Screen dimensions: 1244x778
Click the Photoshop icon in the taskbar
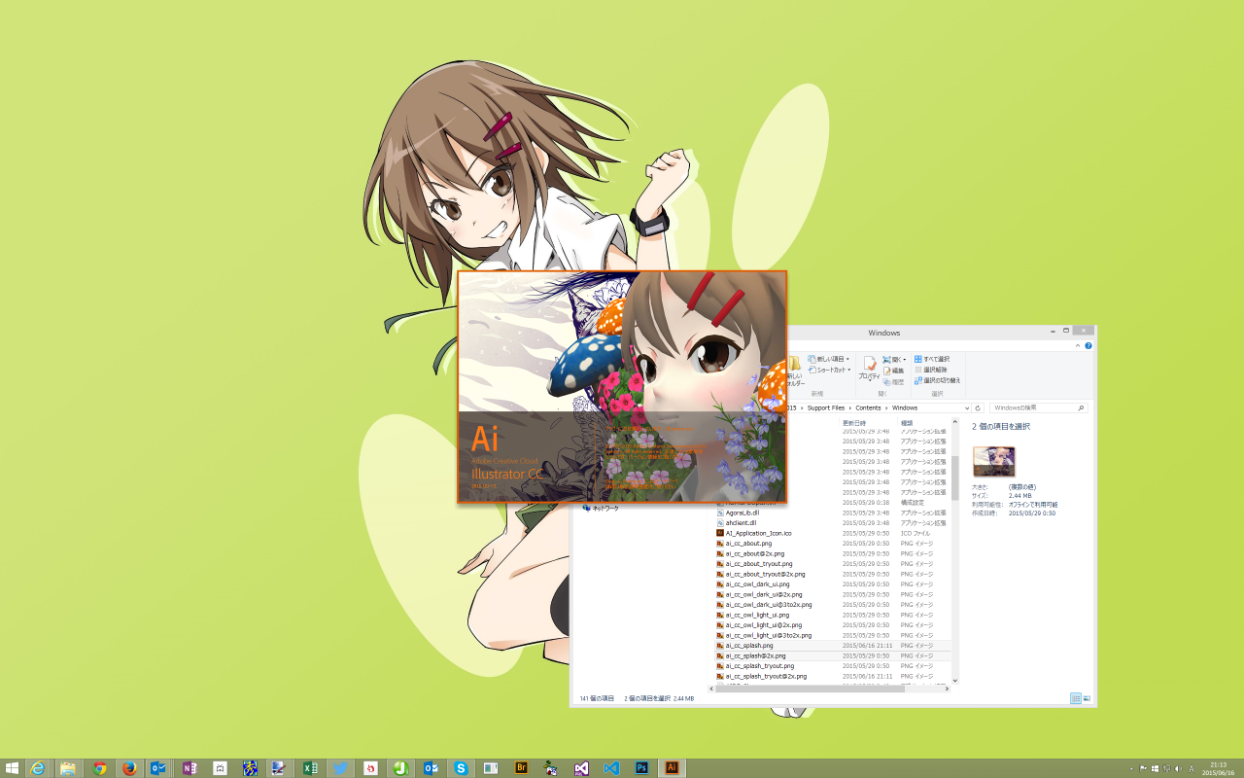pos(641,767)
